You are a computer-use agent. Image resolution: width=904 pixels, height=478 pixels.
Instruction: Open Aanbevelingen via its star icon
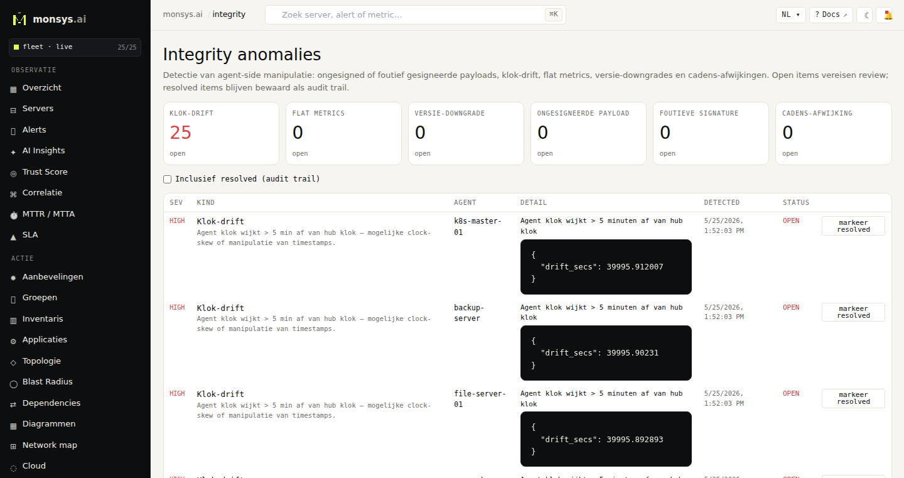tap(14, 278)
